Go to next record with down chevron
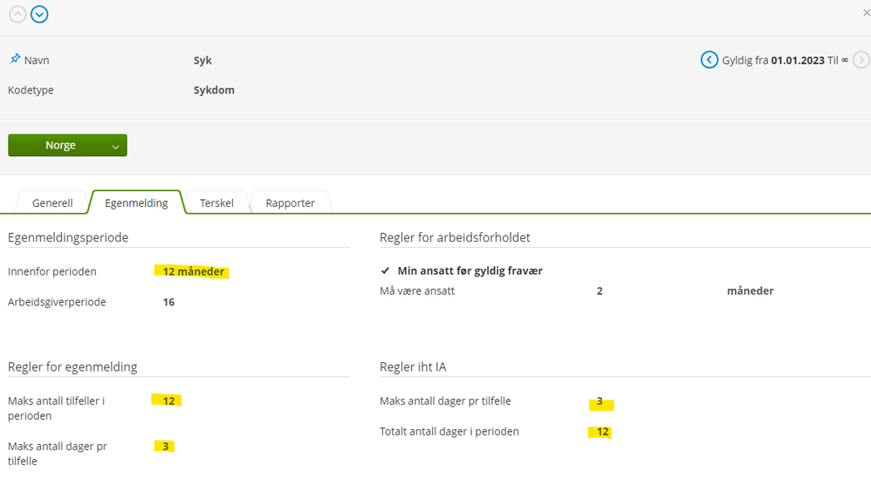The height and width of the screenshot is (500, 871). click(39, 14)
